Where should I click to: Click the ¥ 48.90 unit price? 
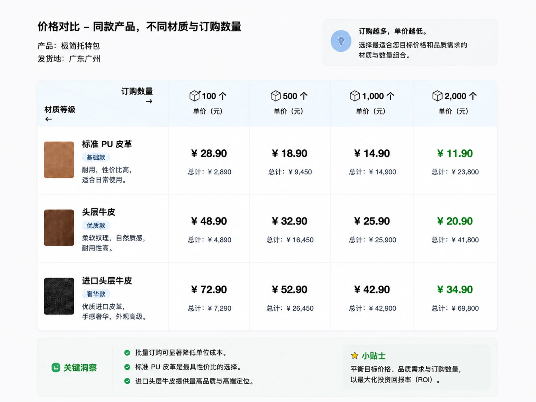209,221
